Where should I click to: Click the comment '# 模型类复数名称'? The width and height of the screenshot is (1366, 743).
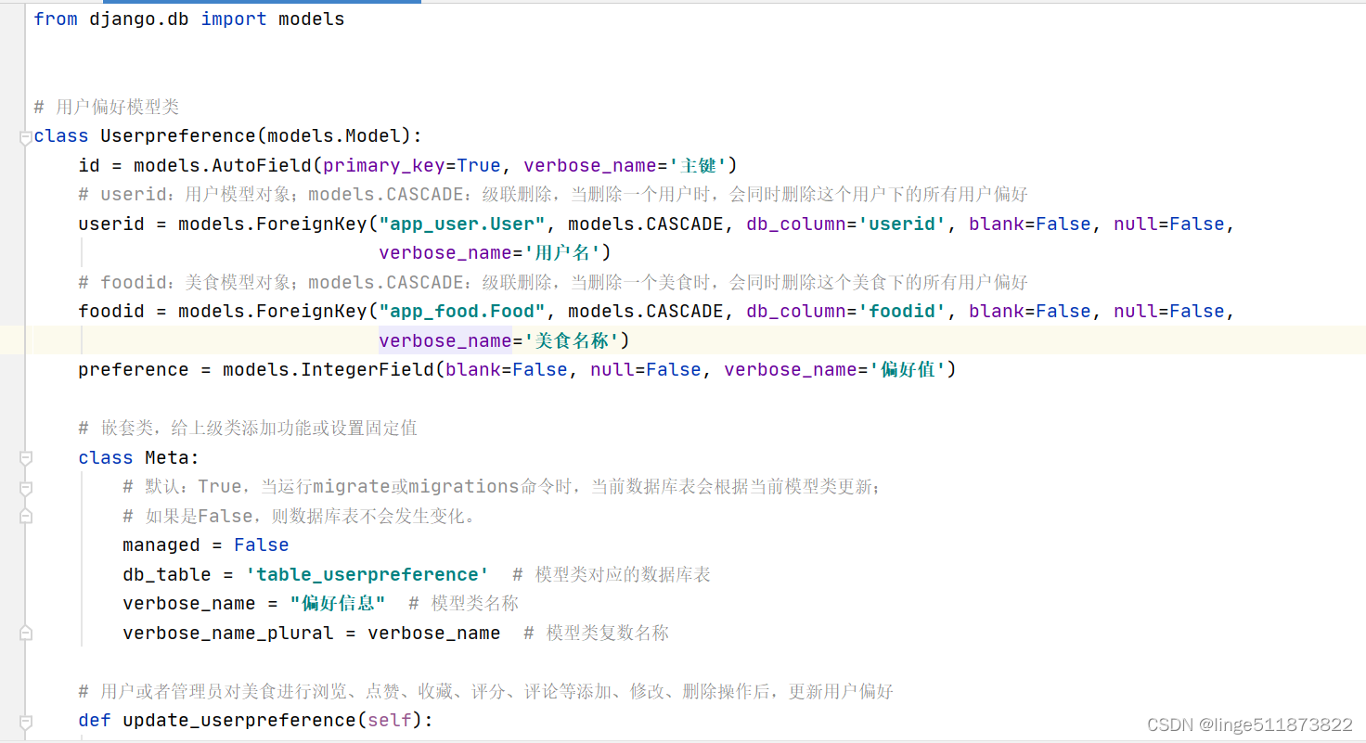click(x=597, y=633)
